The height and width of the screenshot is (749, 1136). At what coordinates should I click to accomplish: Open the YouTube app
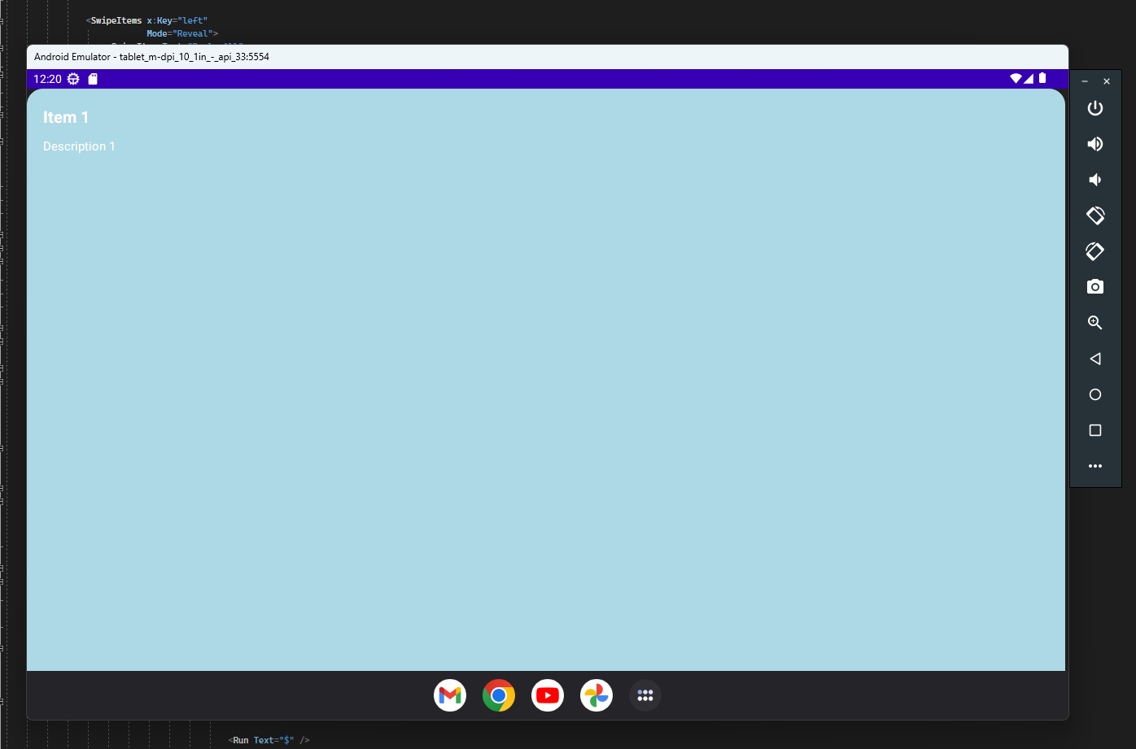pos(548,695)
